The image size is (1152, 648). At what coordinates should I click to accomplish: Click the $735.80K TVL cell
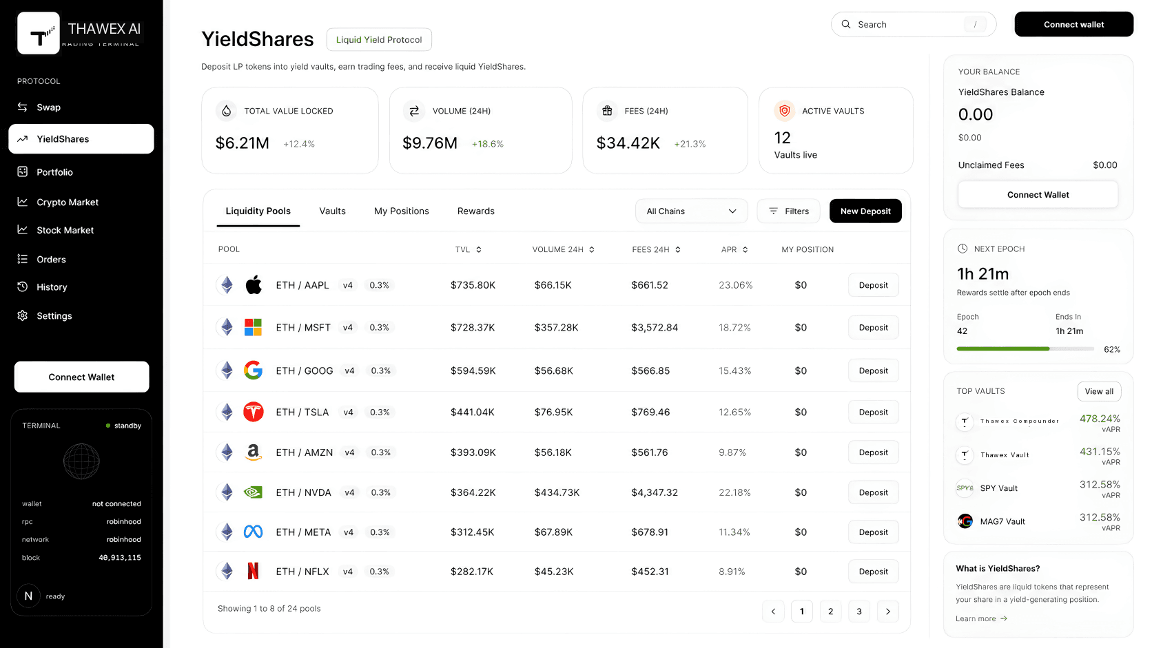(473, 285)
